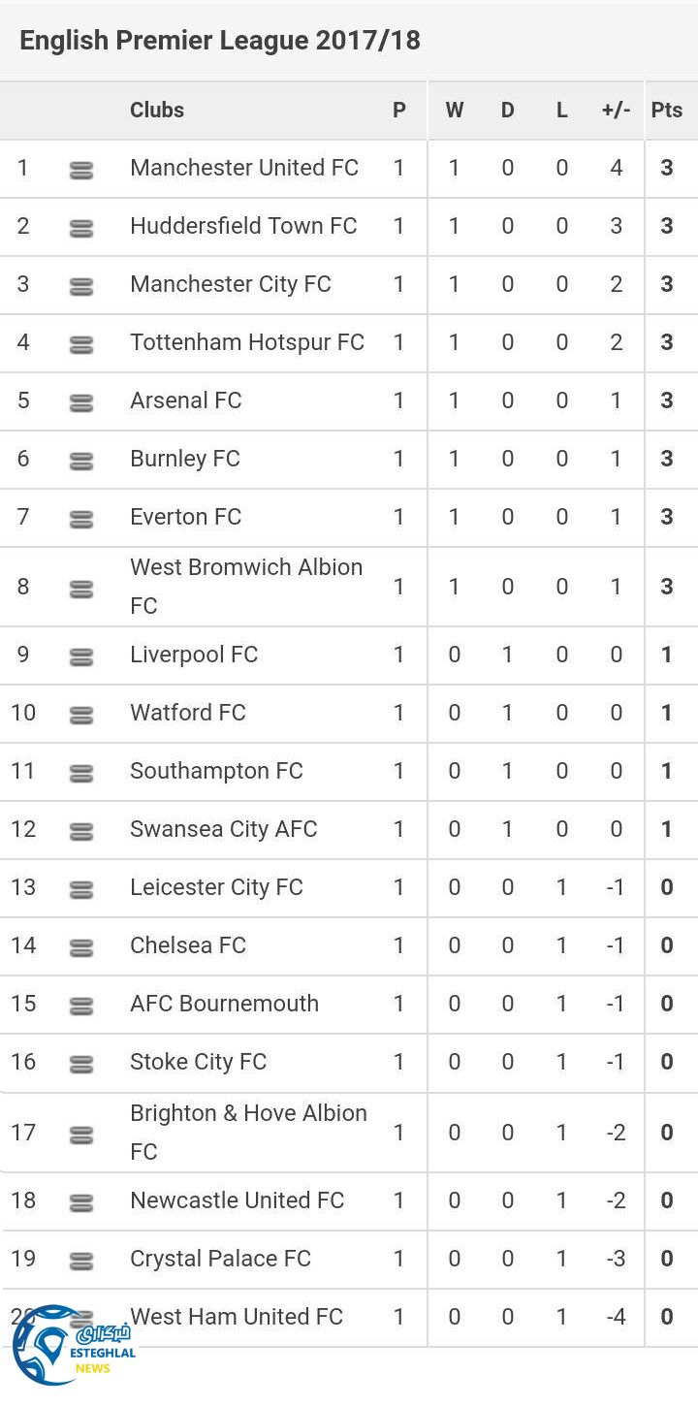The image size is (698, 1407).
Task: Click the position-change icon beside Liverpool FC
Action: [x=81, y=657]
